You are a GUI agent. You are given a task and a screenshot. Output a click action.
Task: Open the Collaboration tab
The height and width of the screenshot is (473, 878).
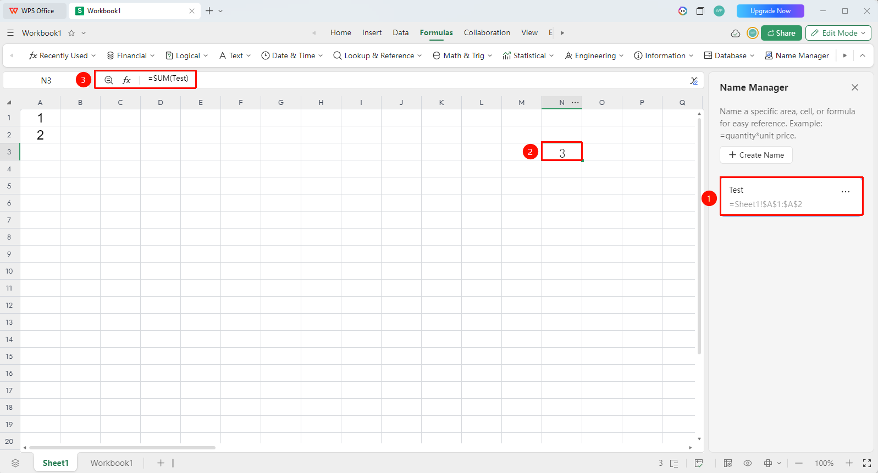(x=487, y=33)
